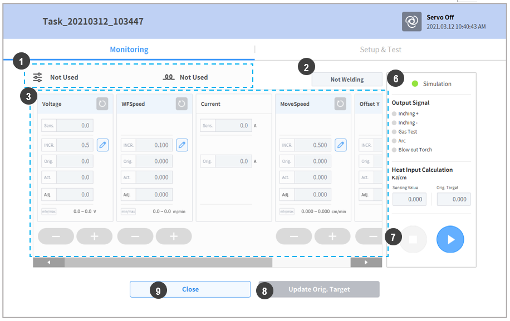This screenshot has width=510, height=321.
Task: Click the Voltage INCR. input field
Action: coord(75,145)
